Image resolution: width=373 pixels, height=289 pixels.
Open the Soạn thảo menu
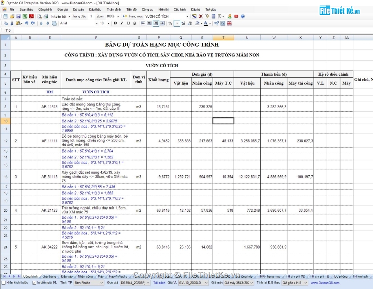tap(26, 9)
